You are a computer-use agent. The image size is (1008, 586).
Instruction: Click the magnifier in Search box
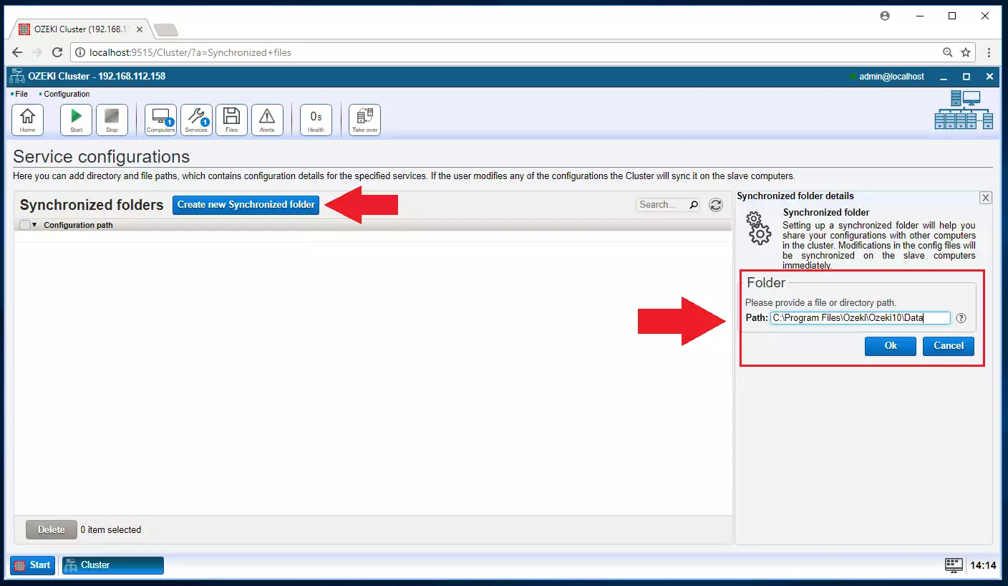(693, 205)
